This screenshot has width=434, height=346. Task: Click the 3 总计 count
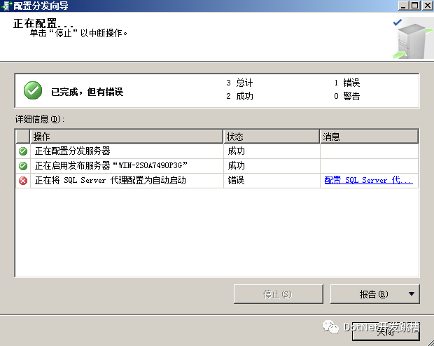coord(239,83)
